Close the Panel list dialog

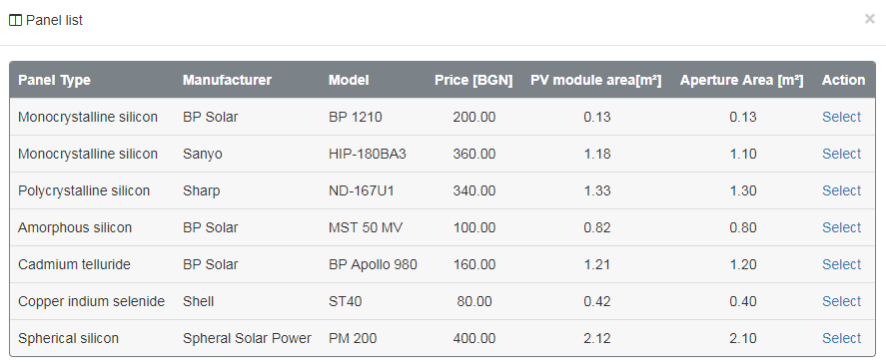click(870, 19)
